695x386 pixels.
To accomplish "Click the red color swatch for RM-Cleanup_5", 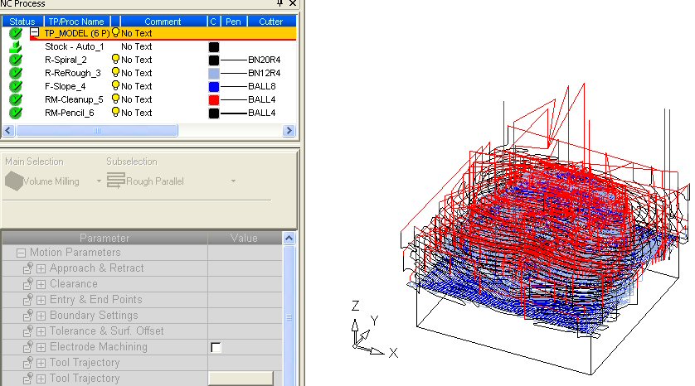I will click(x=214, y=99).
